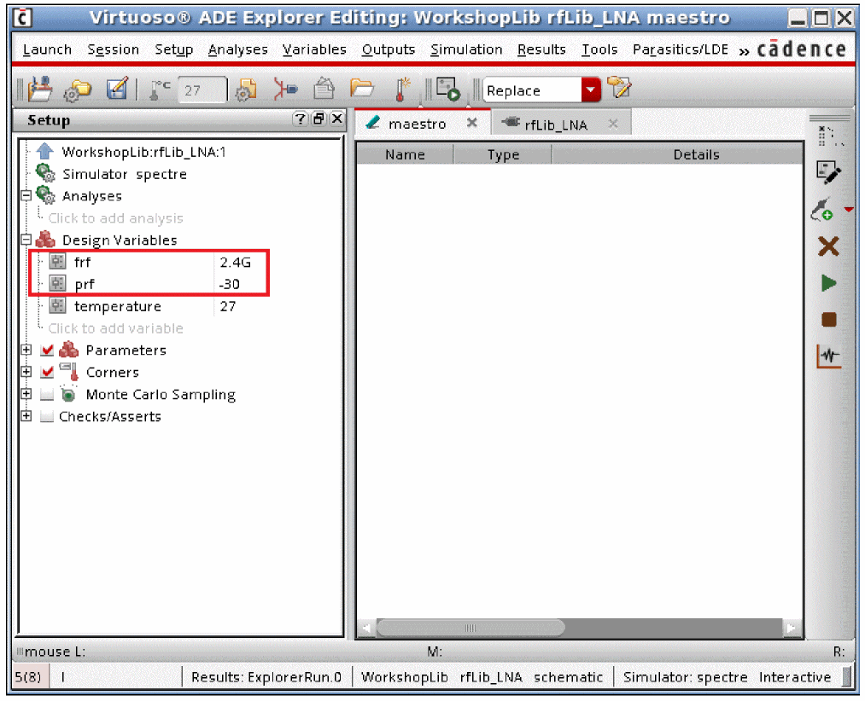Toggle the Parameters checkbox
This screenshot has width=865, height=701.
coord(48,350)
